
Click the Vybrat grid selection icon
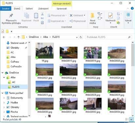128,15
